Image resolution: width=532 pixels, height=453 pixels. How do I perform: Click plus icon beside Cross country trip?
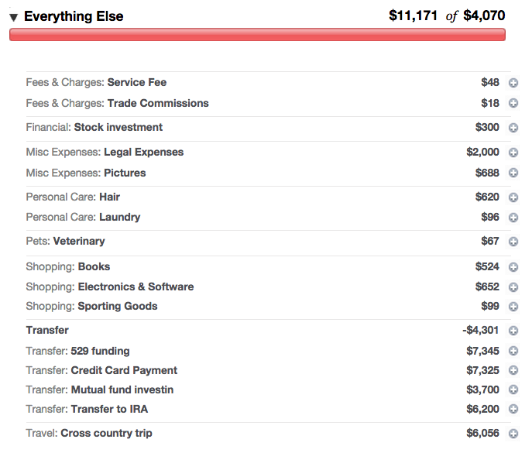coord(513,434)
